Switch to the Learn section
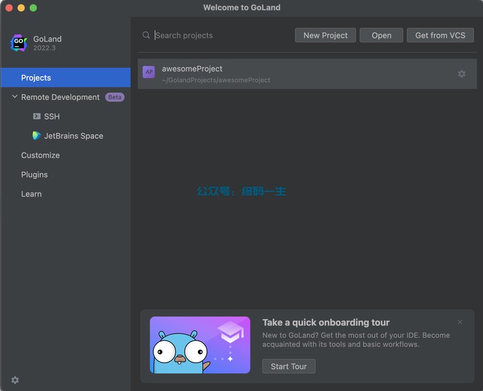The width and height of the screenshot is (483, 391). click(31, 194)
